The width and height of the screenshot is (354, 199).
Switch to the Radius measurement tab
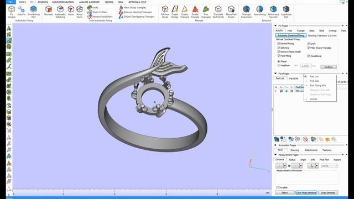tap(292, 160)
